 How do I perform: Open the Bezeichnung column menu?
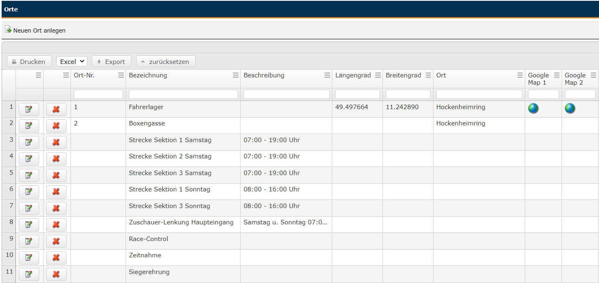click(235, 75)
